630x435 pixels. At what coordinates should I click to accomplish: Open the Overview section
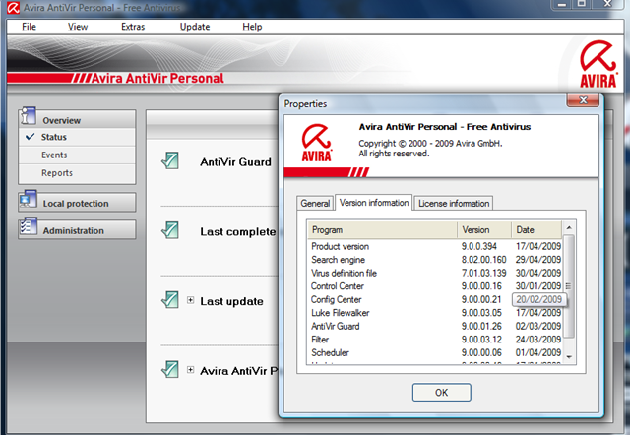[77, 119]
